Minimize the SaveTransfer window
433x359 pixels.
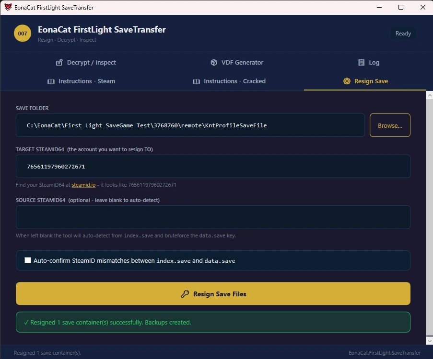pos(379,7)
